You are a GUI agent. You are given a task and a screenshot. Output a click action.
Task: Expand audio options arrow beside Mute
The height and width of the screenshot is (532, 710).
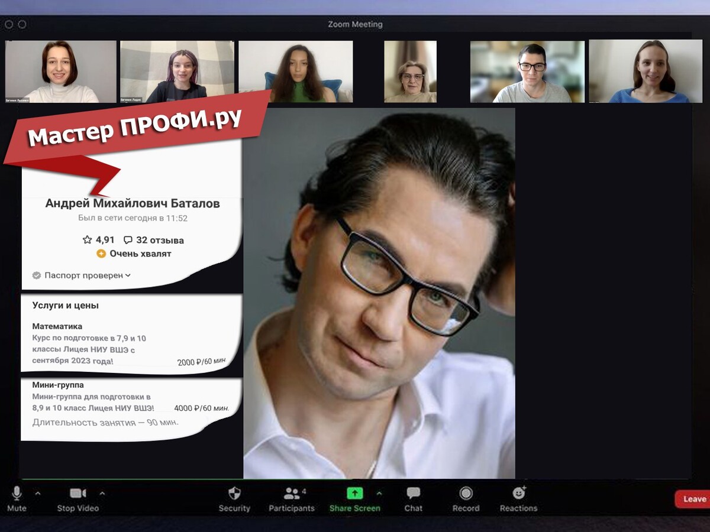pos(38,493)
